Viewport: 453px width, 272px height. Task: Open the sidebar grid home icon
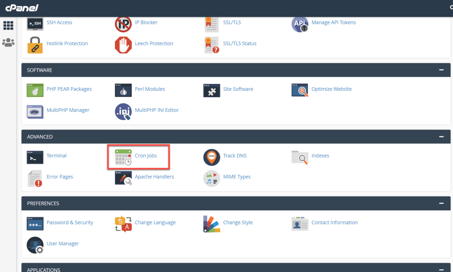click(8, 26)
